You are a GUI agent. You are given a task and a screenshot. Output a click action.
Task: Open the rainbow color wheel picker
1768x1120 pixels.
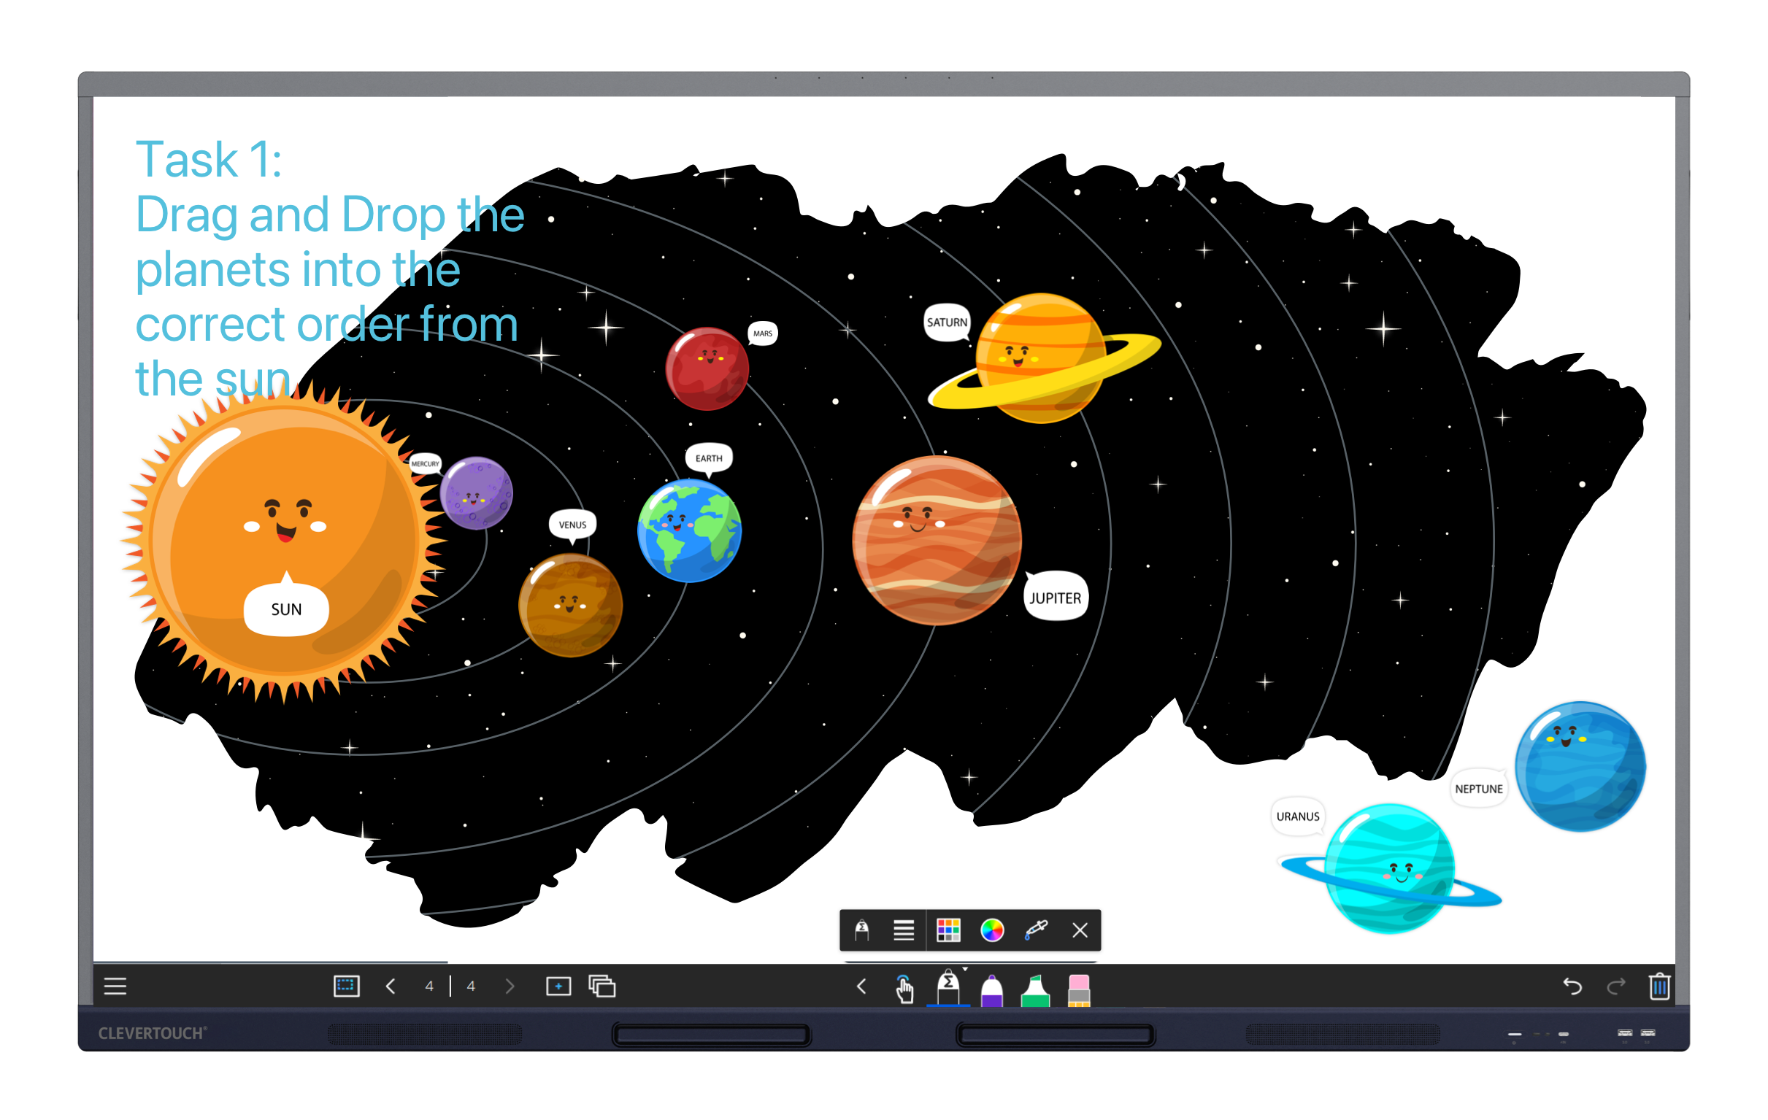(992, 930)
